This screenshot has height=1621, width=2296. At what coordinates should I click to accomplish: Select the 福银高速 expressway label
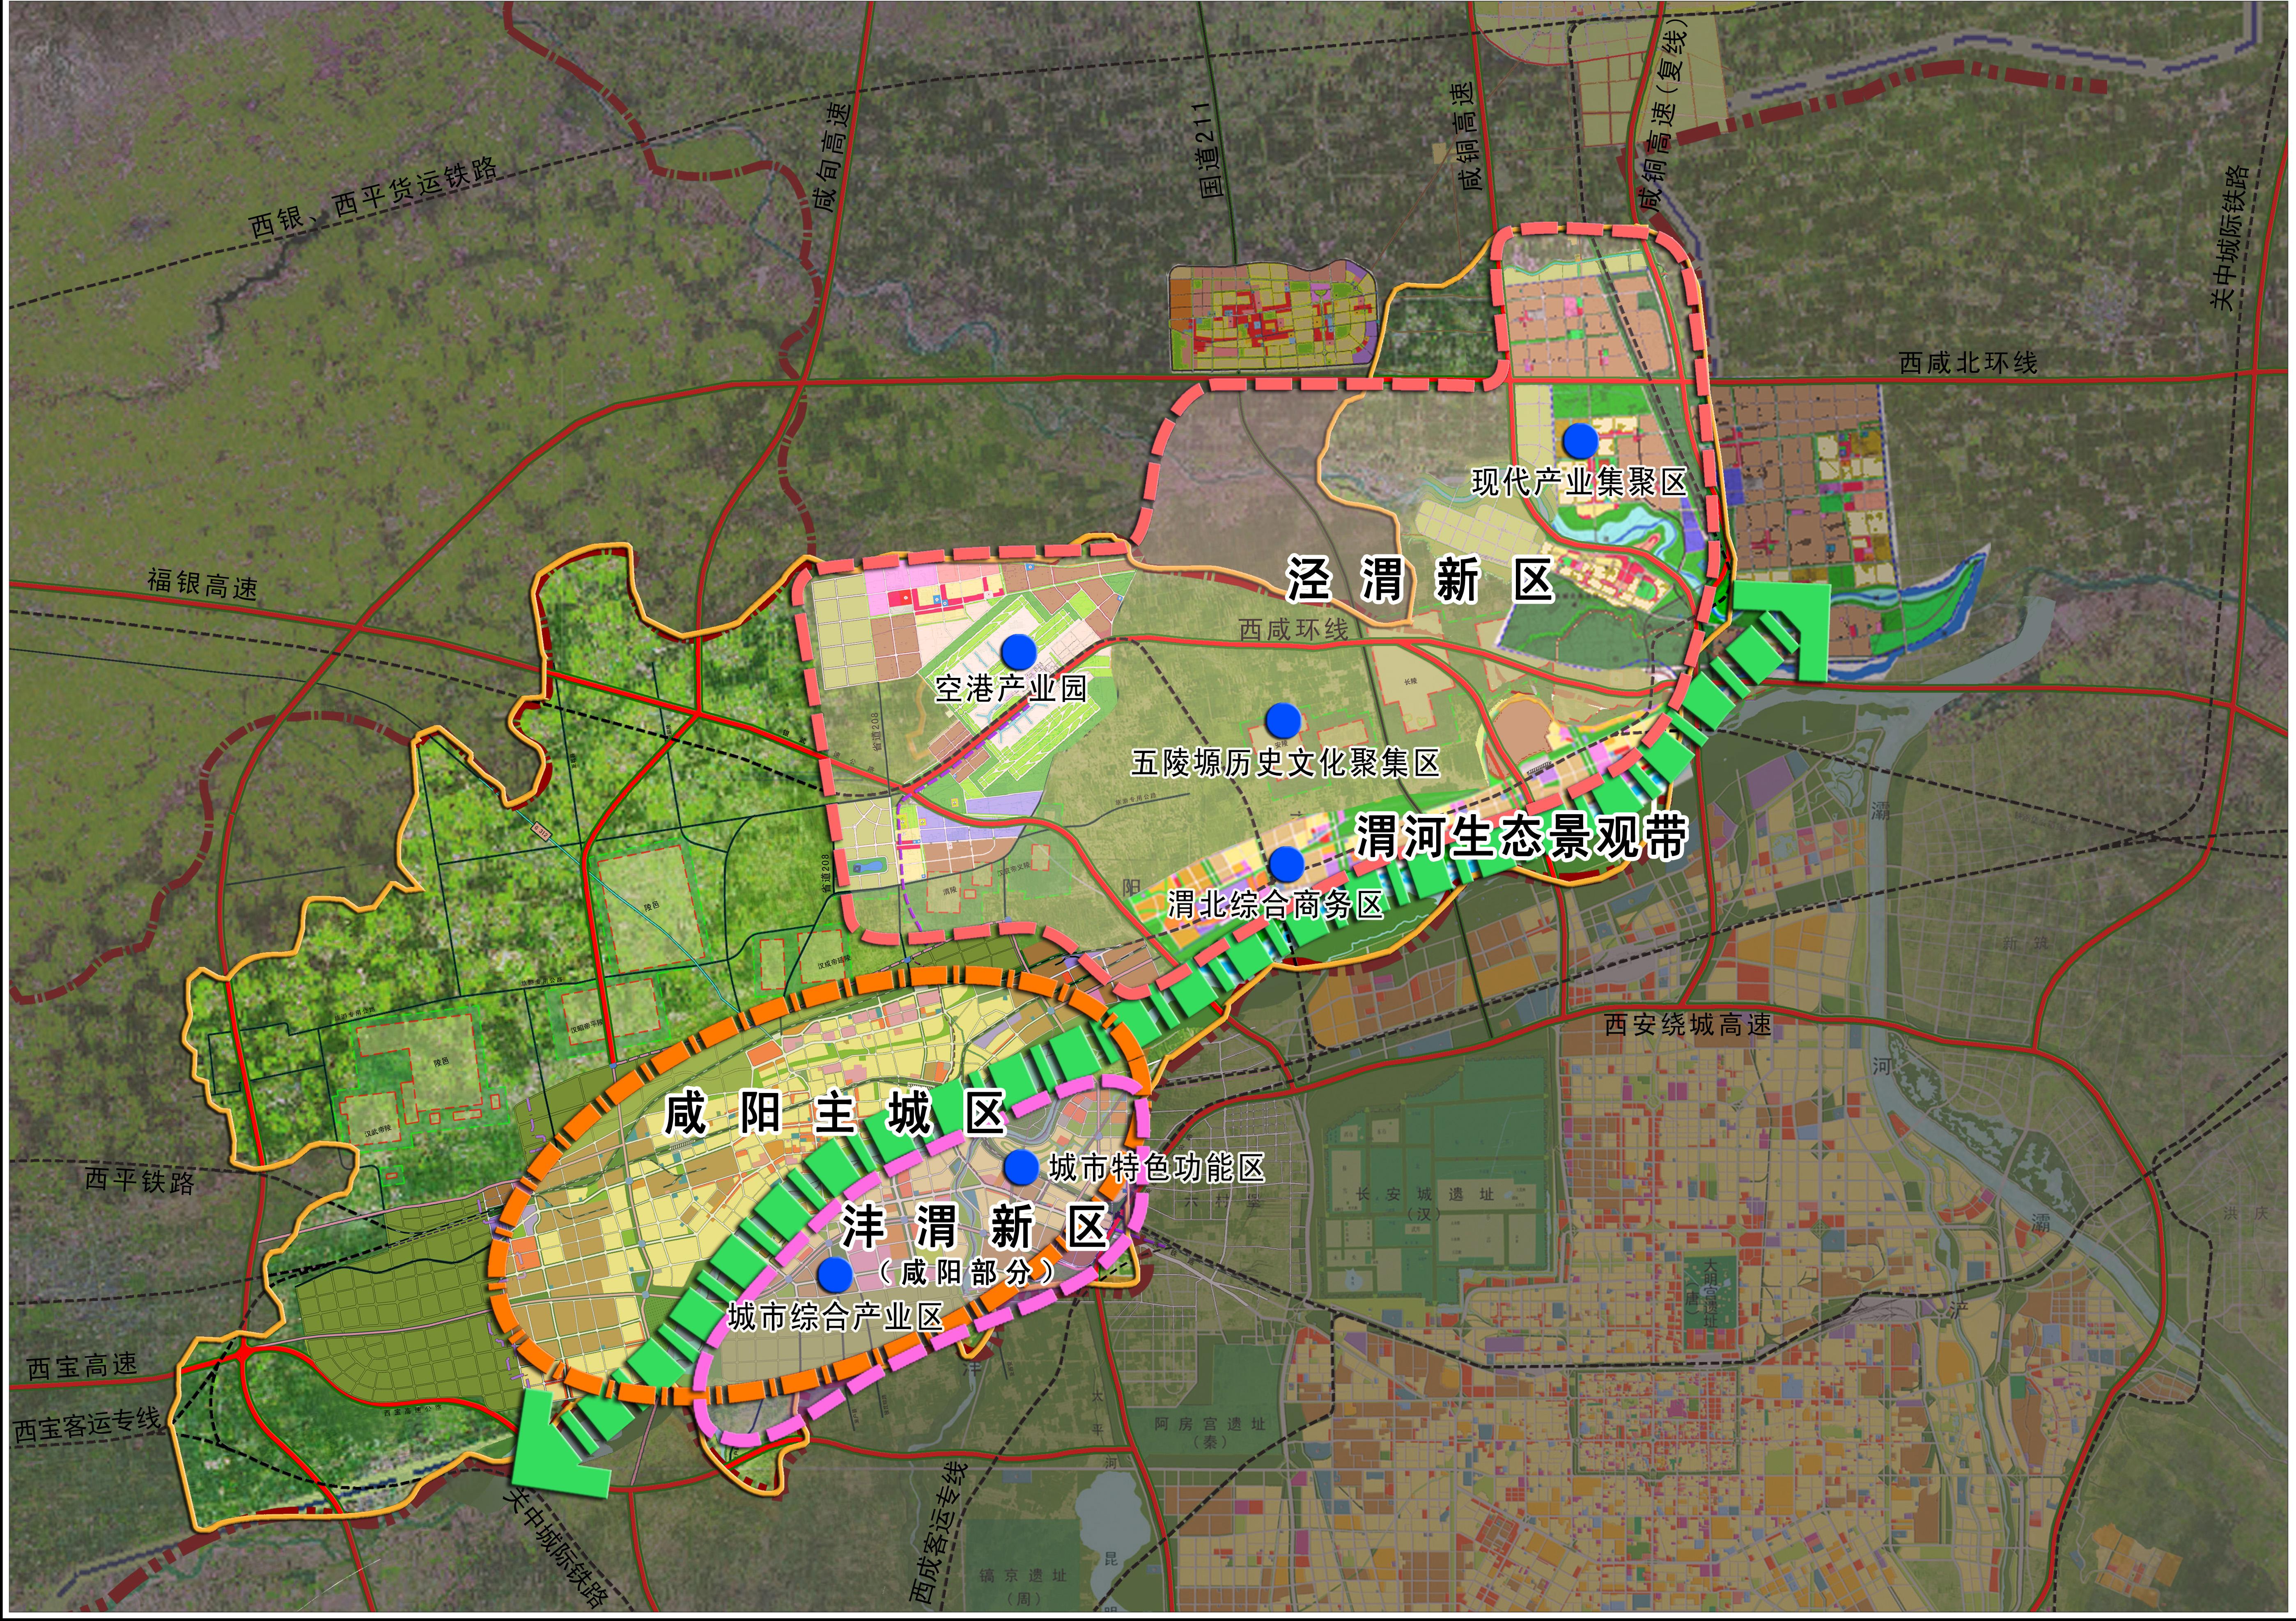pyautogui.click(x=202, y=583)
